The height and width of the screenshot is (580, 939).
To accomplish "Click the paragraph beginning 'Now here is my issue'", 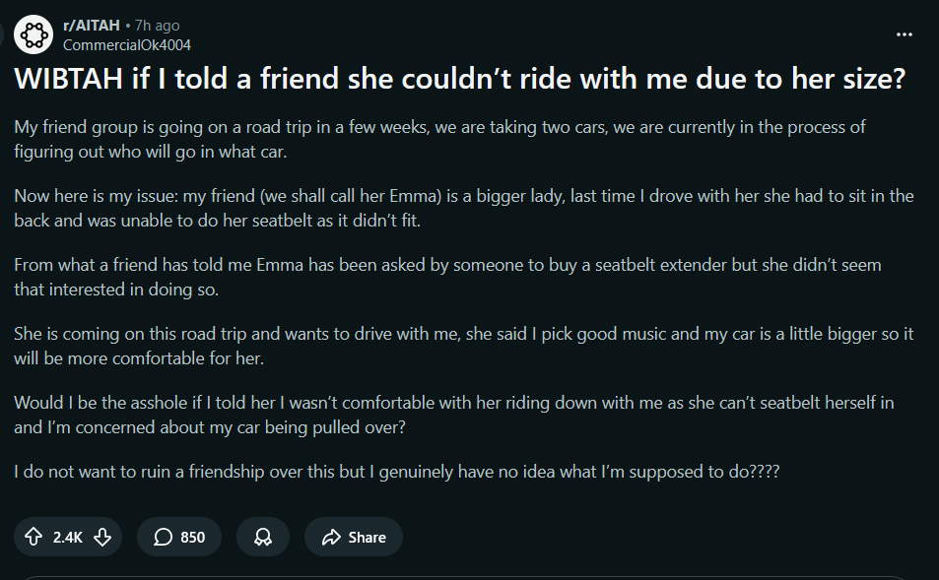I will [x=463, y=208].
